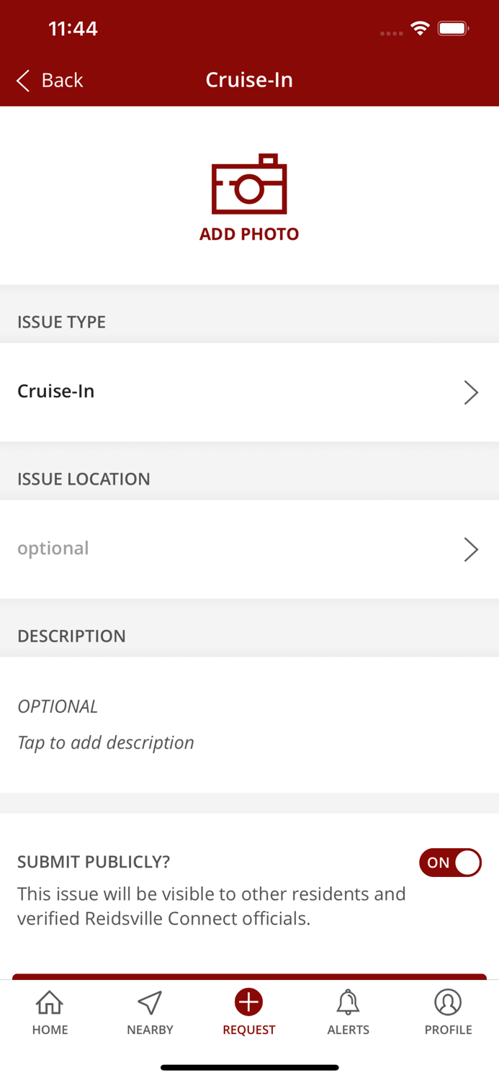Switch to the ALERTS tab label
The width and height of the screenshot is (499, 1080).
pyautogui.click(x=349, y=1030)
